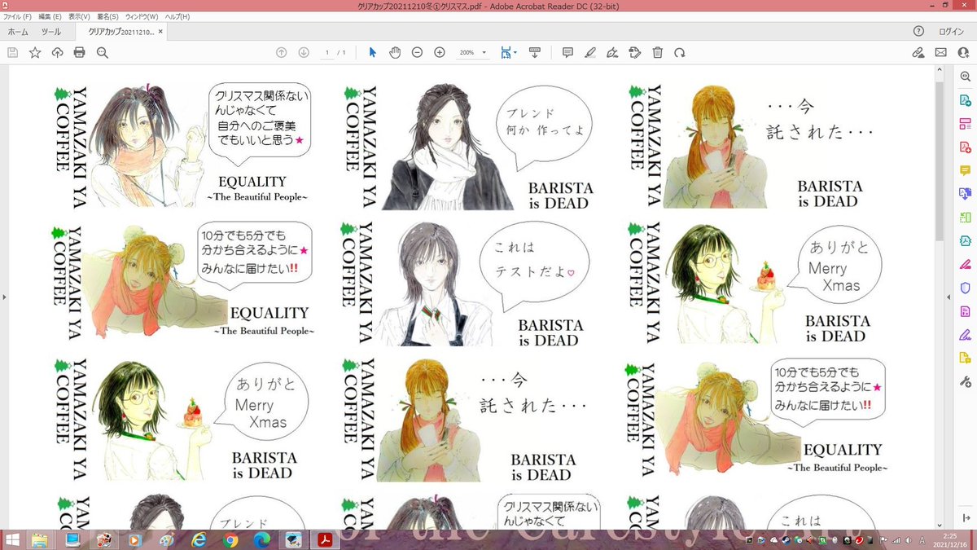Click Adobe Acrobat taskbar icon
This screenshot has height=550, width=977.
[323, 539]
